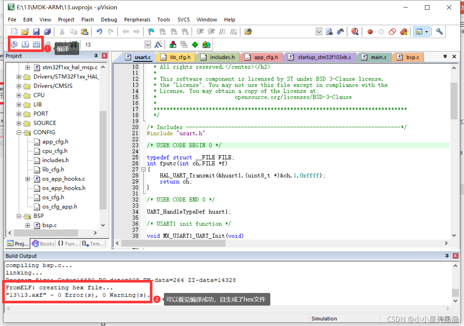The image size is (464, 326).
Task: Click the Project tree vertical scrollbar thumb
Action: click(x=103, y=160)
